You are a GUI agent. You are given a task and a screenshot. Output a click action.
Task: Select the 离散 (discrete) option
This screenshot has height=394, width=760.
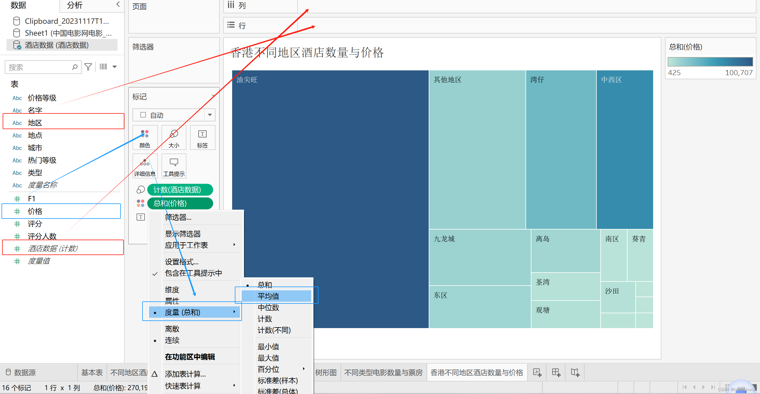(x=172, y=329)
